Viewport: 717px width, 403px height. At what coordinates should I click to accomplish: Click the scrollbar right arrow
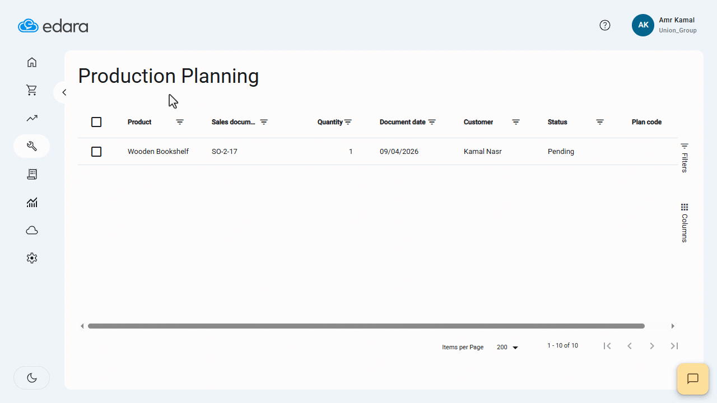pyautogui.click(x=673, y=326)
